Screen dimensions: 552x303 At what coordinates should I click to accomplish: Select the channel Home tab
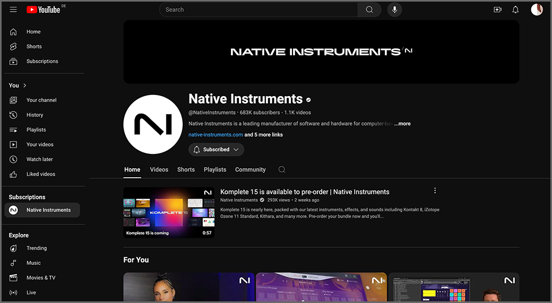tap(132, 170)
